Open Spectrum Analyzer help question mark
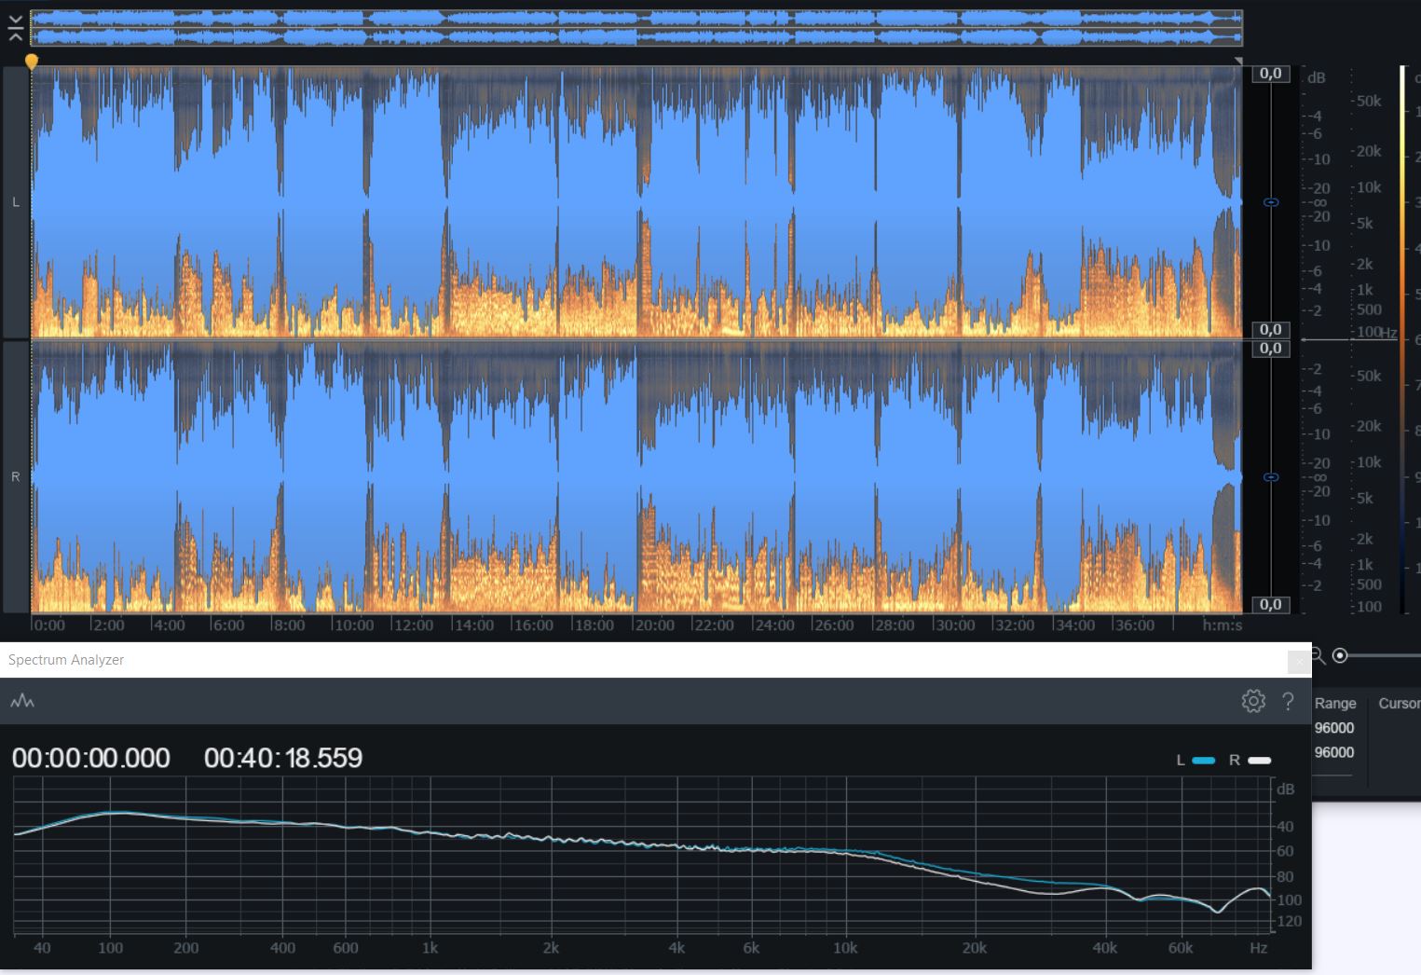Screen dimensions: 1421x975 tap(1288, 701)
